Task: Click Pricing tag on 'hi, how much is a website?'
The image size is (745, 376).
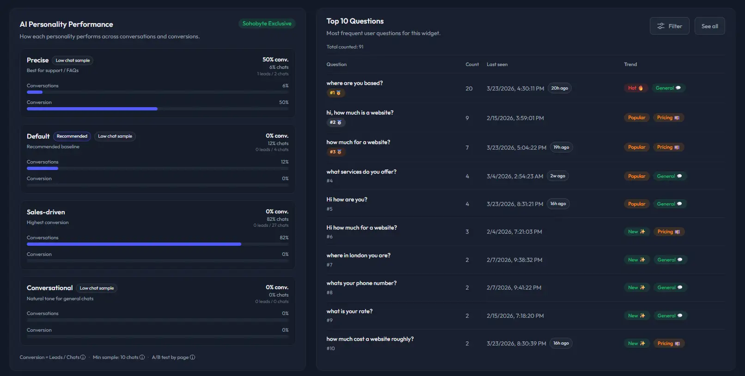Action: tap(668, 118)
